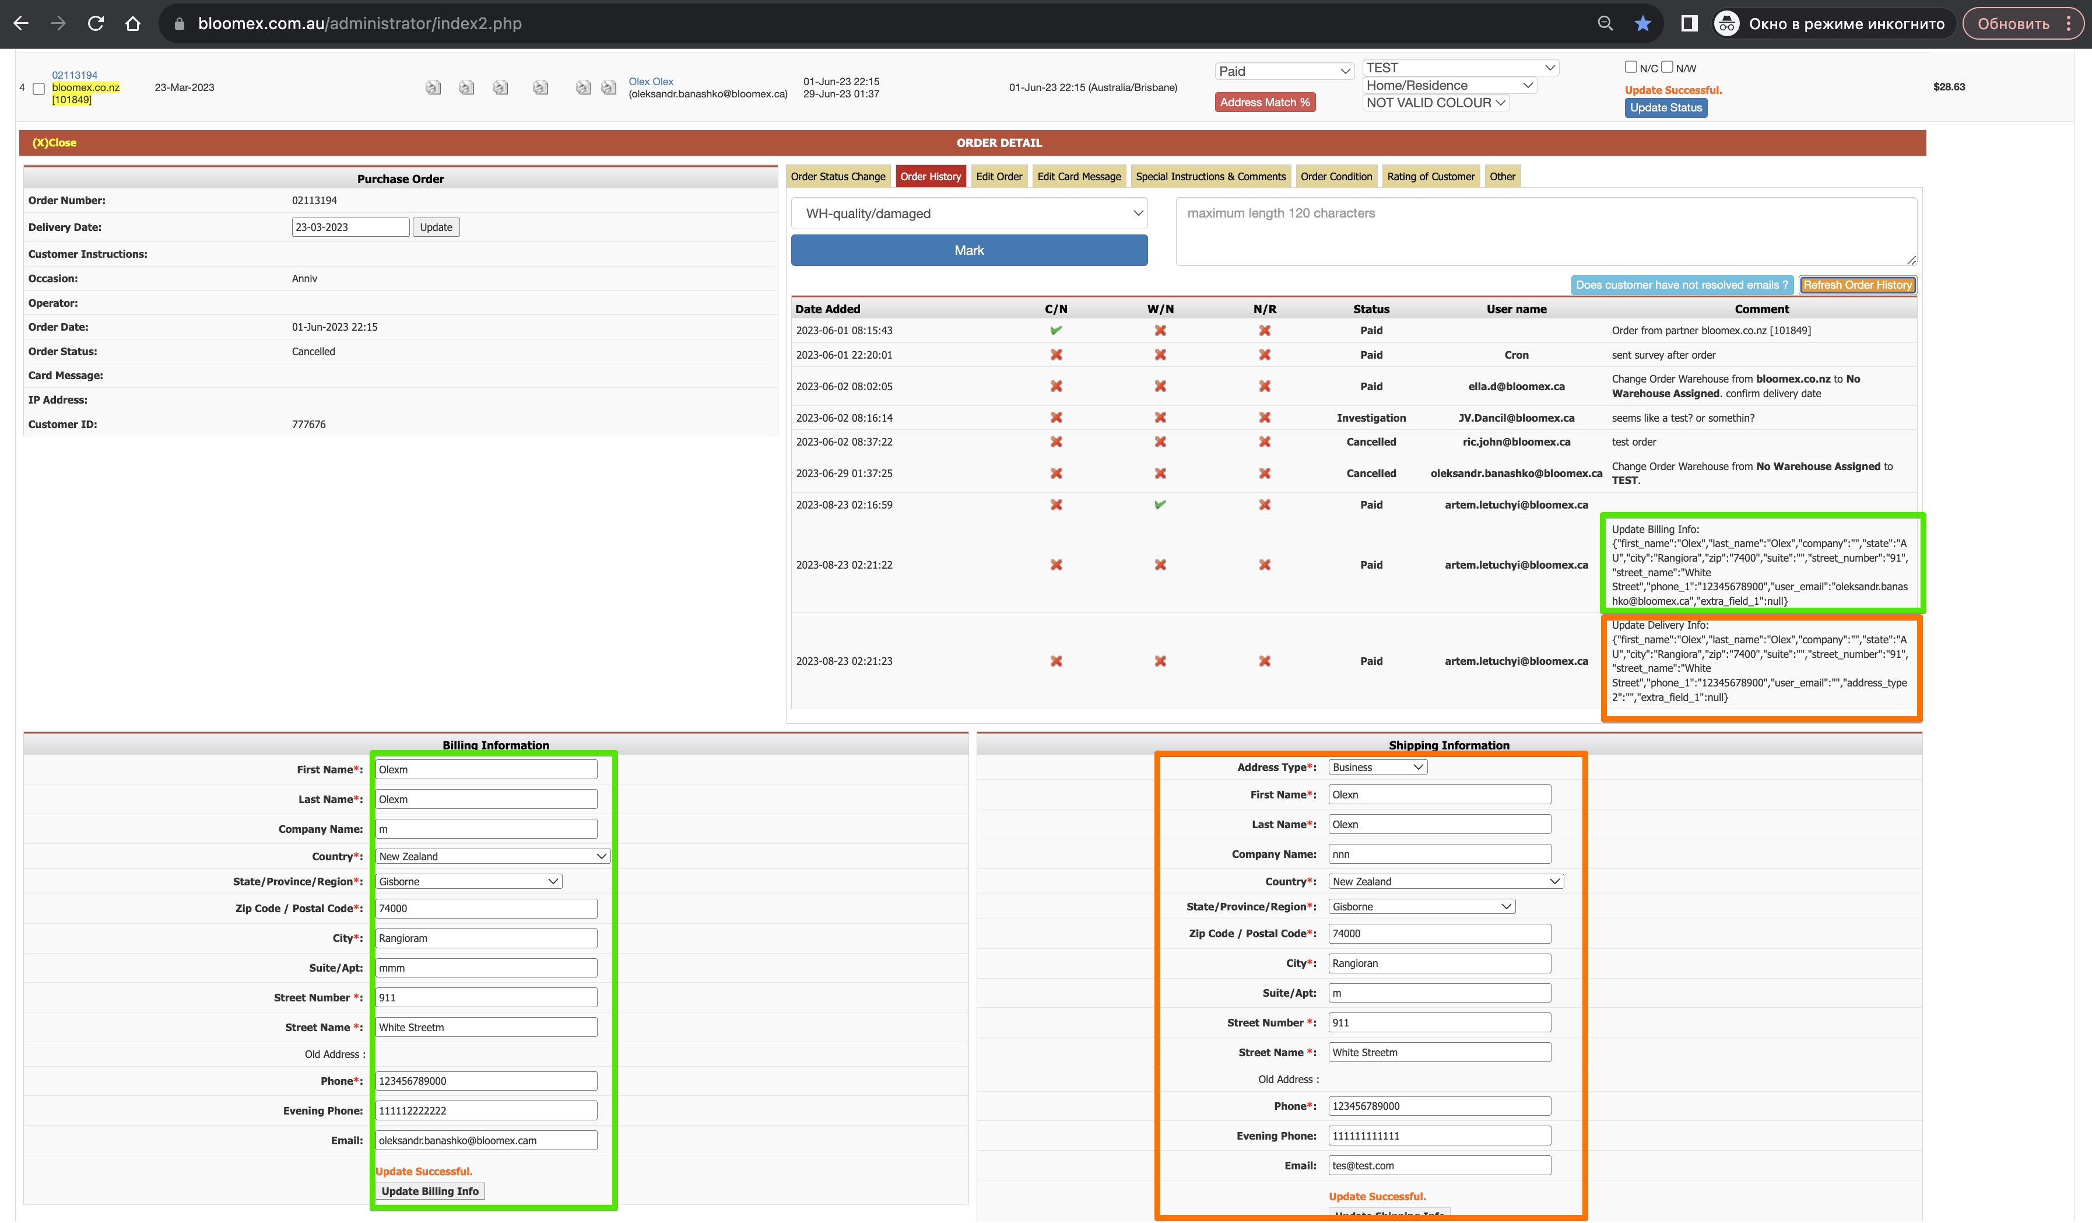Reload the page with the refresh icon
2092x1223 pixels.
tap(96, 23)
